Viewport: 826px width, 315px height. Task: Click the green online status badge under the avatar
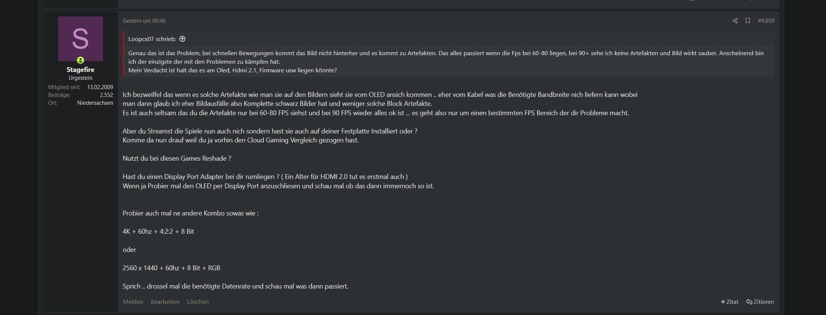pyautogui.click(x=80, y=60)
